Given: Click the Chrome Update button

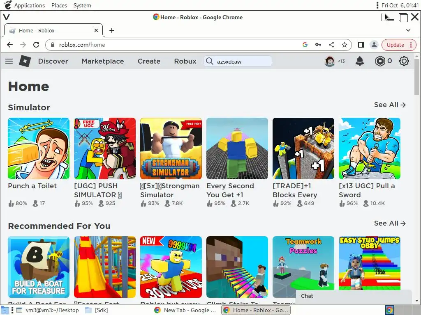Looking at the screenshot, I should point(395,45).
